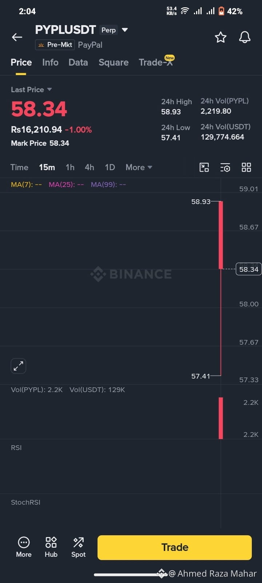262x583 pixels.
Task: Tap the yellow Trade button
Action: 175,547
